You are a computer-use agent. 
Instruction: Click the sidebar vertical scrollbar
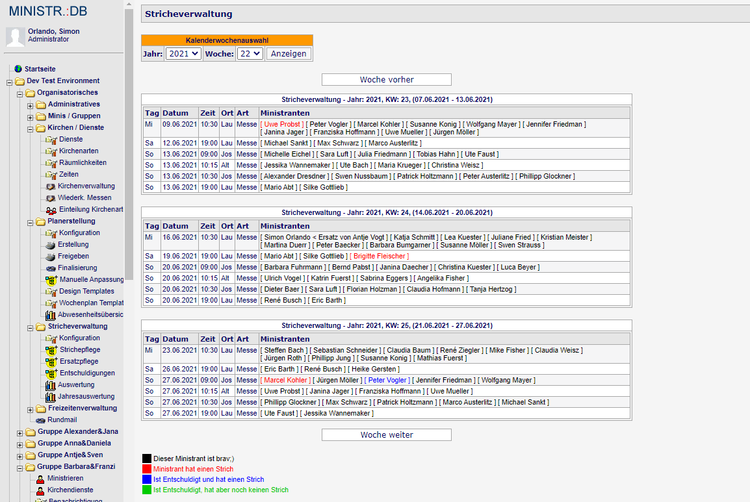(x=129, y=144)
